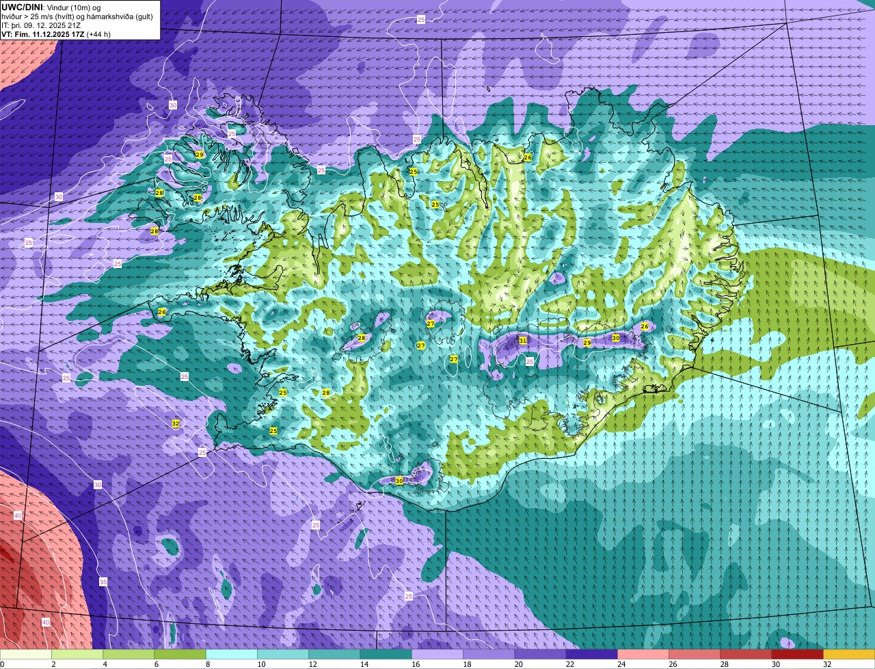Select the olive 6–8 m/s legend swatch

[180, 654]
